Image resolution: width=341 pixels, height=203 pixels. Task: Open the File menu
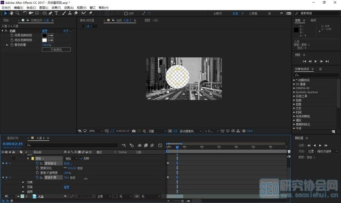tap(6, 7)
